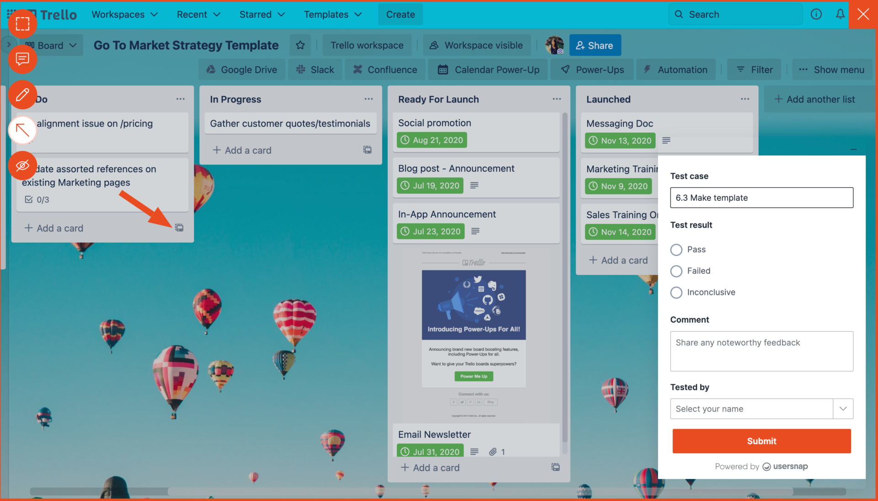Open list actions menu for Ready For Launch

557,99
